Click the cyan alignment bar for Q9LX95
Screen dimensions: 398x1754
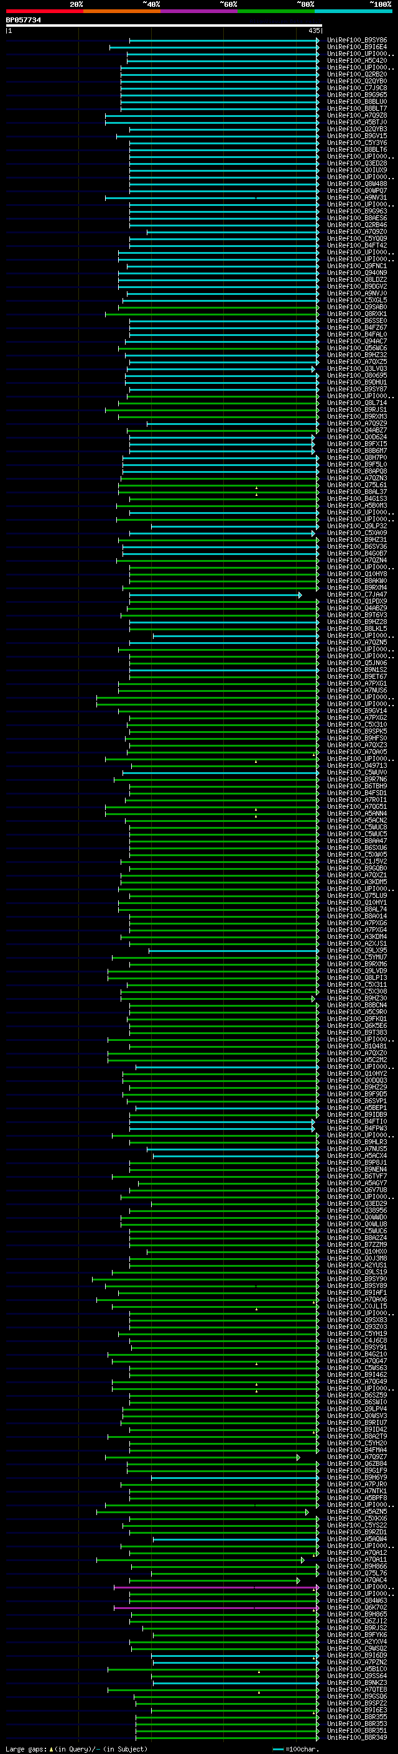tap(233, 951)
